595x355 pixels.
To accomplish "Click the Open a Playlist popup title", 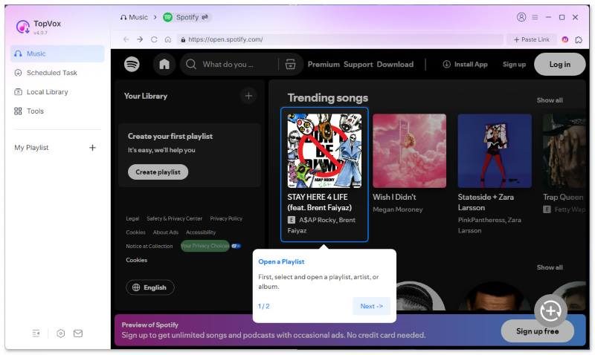I will point(281,262).
